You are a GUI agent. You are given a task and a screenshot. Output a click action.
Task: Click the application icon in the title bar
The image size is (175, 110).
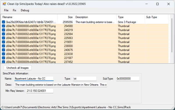(4, 4)
